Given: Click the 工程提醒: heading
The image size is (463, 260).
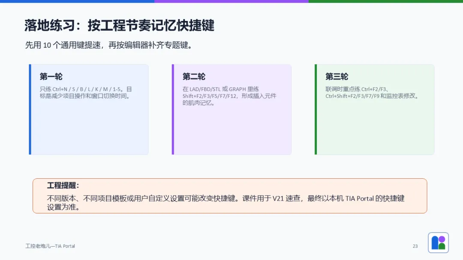Looking at the screenshot, I should [63, 186].
